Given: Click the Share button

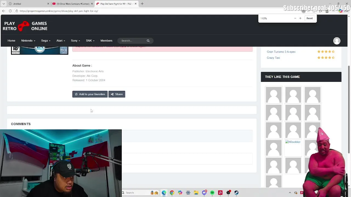Looking at the screenshot, I should [117, 94].
